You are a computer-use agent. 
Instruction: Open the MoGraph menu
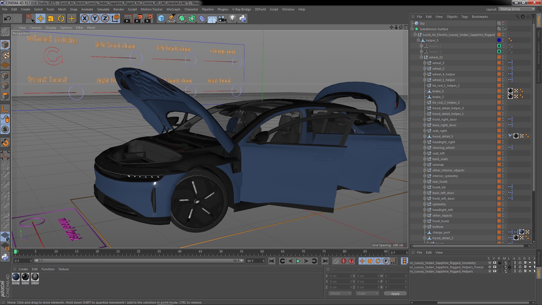[173, 9]
